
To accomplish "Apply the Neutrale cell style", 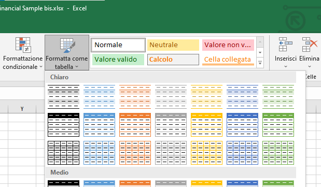I will [x=173, y=45].
